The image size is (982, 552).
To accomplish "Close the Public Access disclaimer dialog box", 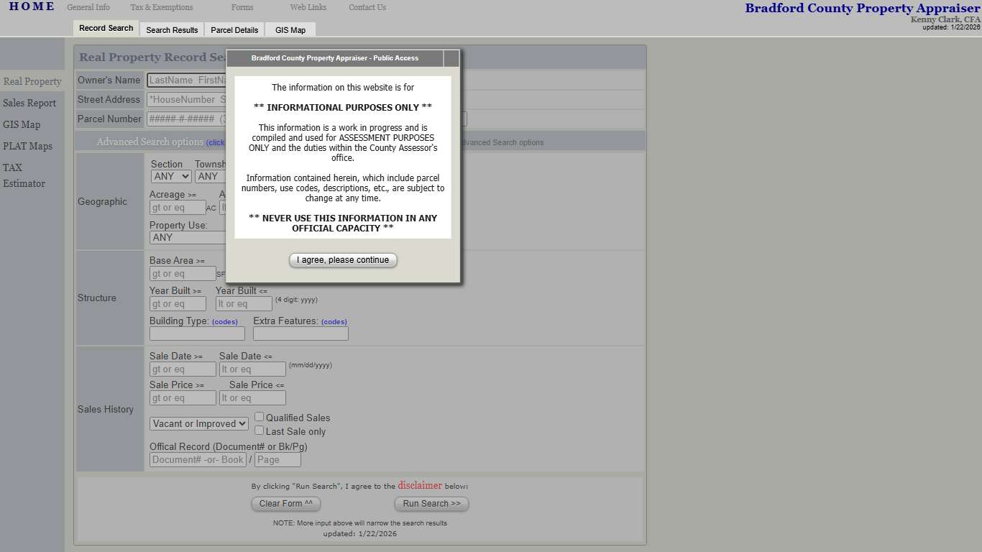I will tap(451, 58).
